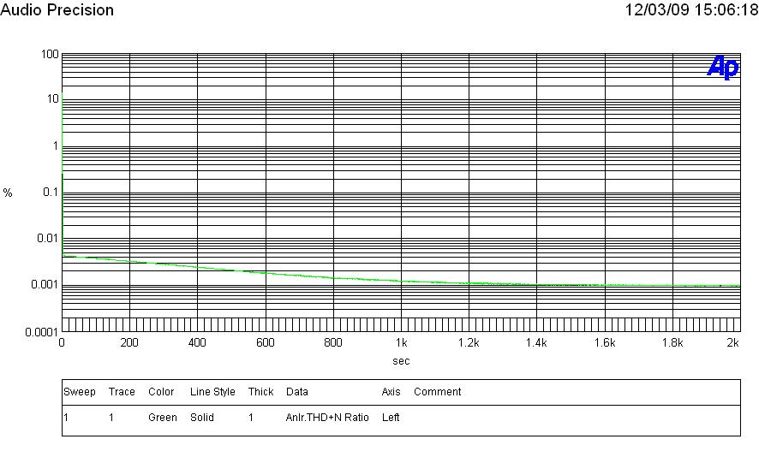Click the x-axis label '200'
The width and height of the screenshot is (759, 457).
tap(129, 343)
